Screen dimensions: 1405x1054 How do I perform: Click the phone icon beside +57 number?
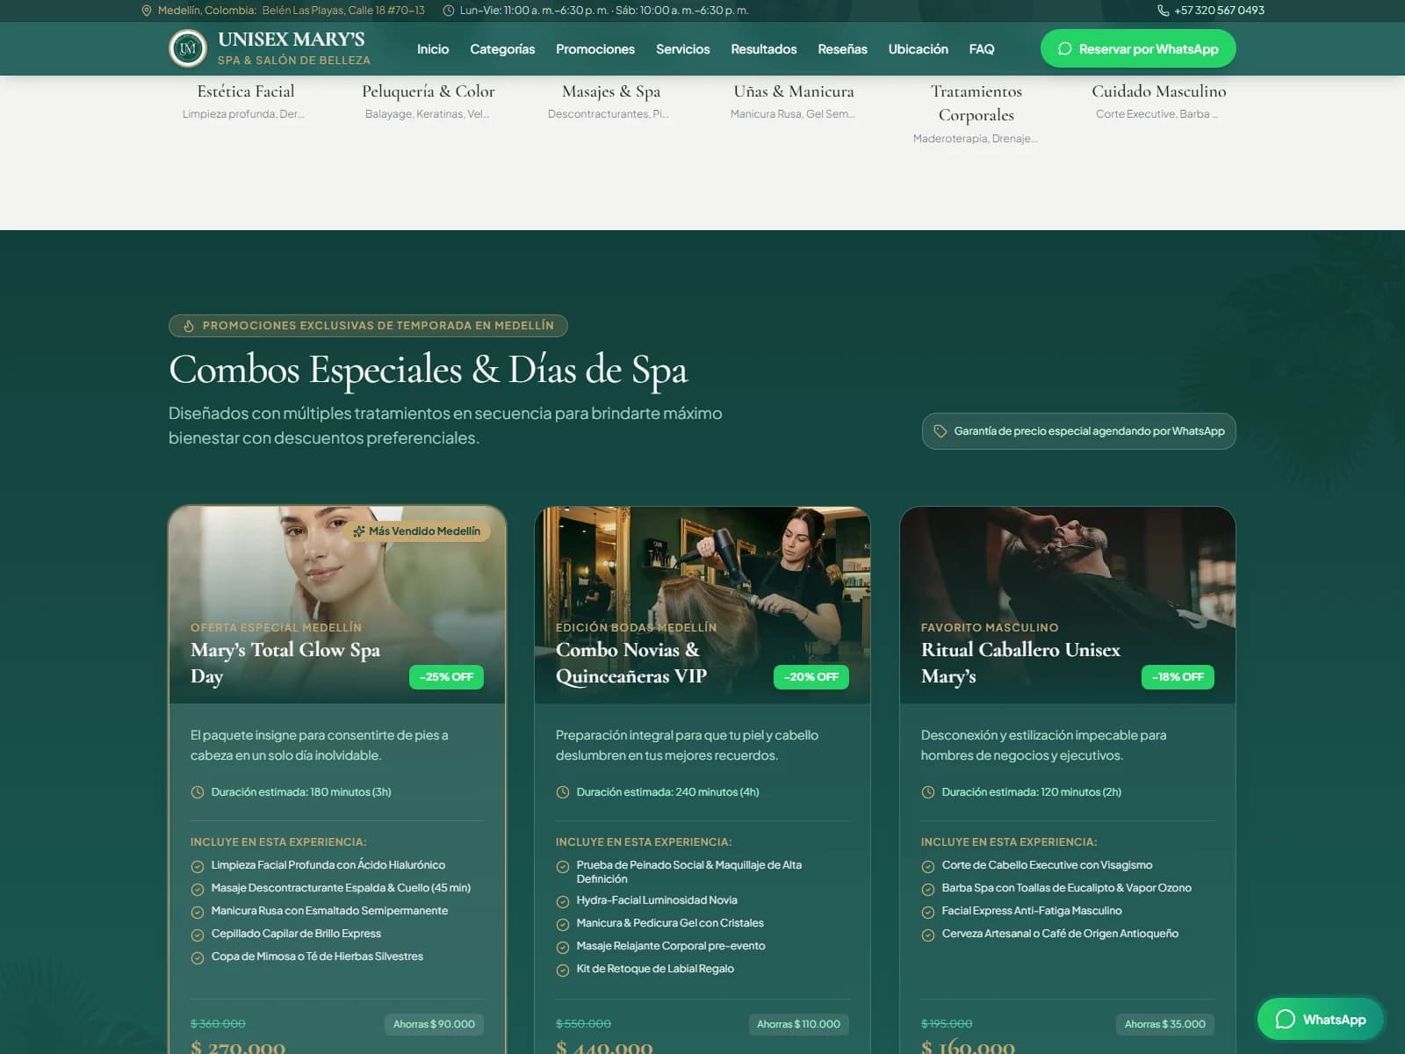click(1164, 11)
